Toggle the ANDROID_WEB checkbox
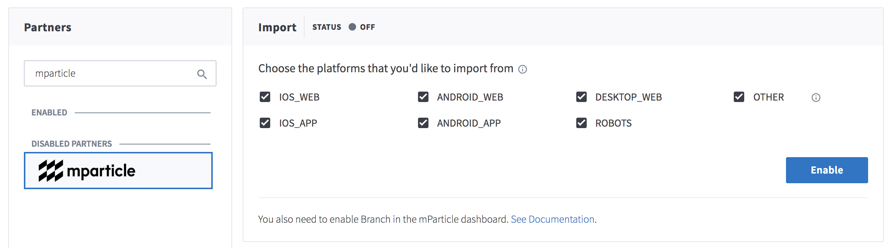This screenshot has height=248, width=892. coord(423,97)
